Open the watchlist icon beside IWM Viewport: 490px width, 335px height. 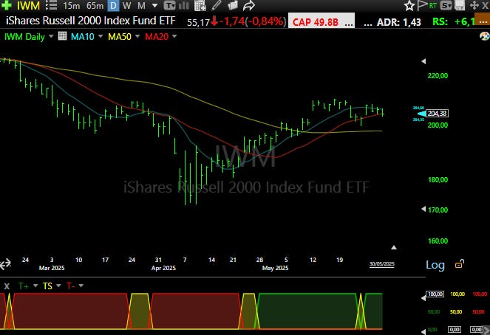click(51, 5)
